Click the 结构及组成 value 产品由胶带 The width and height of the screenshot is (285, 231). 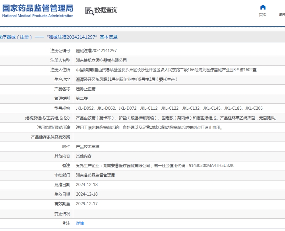[x=176, y=118]
